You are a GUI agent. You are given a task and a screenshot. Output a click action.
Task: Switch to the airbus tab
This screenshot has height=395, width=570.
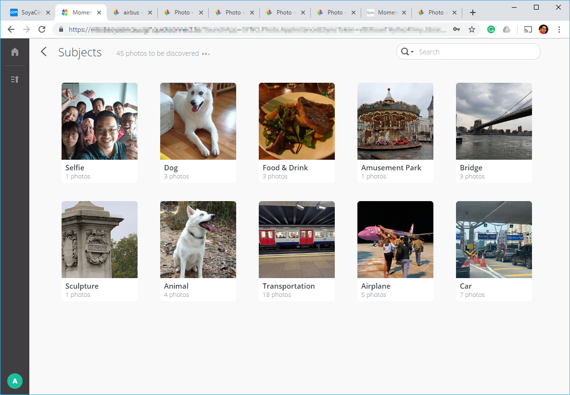coord(131,13)
